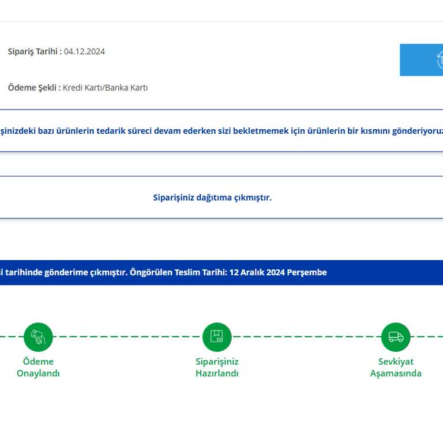Click the Siparişiniz Hazırlandı step label
Image resolution: width=443 pixels, height=443 pixels.
pyautogui.click(x=217, y=367)
